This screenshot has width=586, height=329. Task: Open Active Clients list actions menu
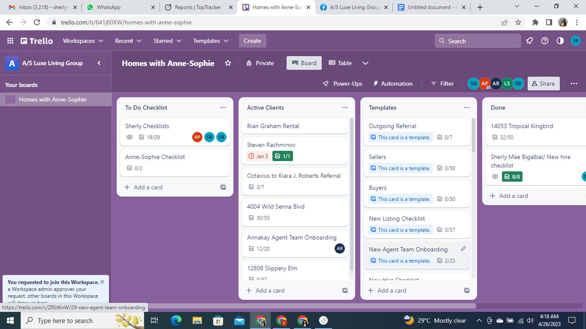click(345, 108)
